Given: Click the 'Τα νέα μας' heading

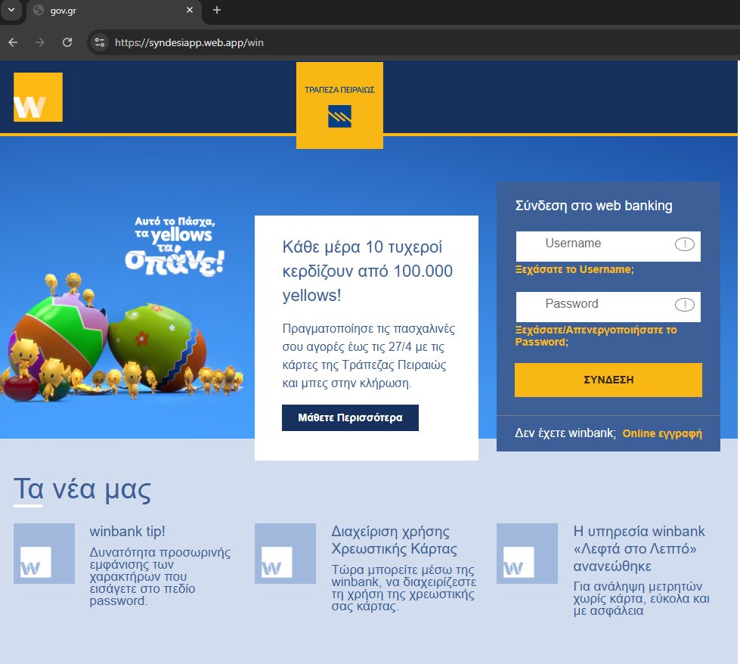Looking at the screenshot, I should pos(82,489).
